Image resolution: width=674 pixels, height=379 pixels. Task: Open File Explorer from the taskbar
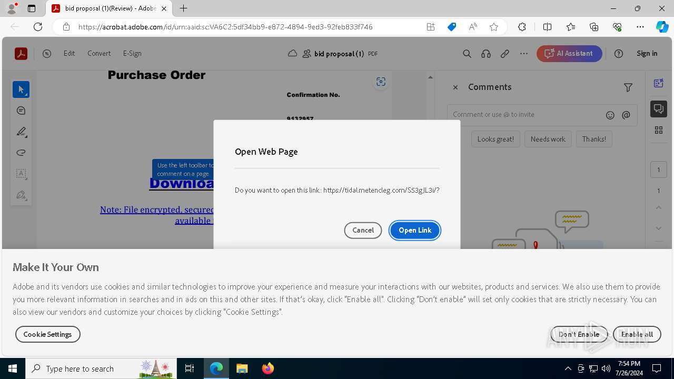242,368
